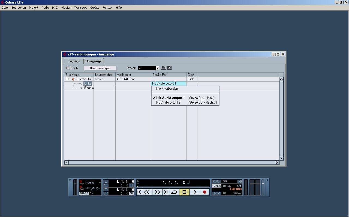Open the MIDI menu
Screen dimensions: 349x218
55,8
